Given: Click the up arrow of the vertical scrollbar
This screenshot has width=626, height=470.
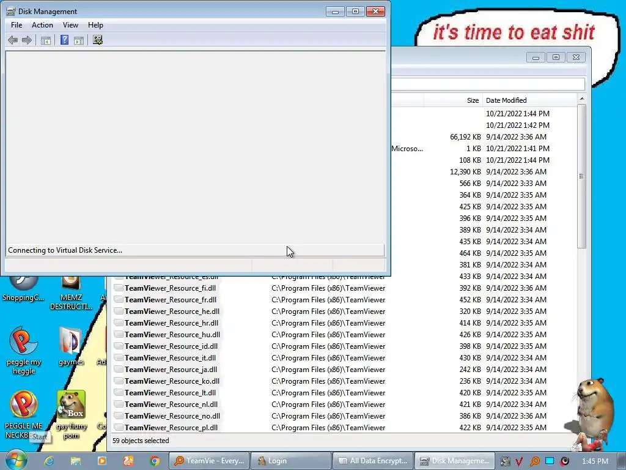Looking at the screenshot, I should click(x=582, y=99).
